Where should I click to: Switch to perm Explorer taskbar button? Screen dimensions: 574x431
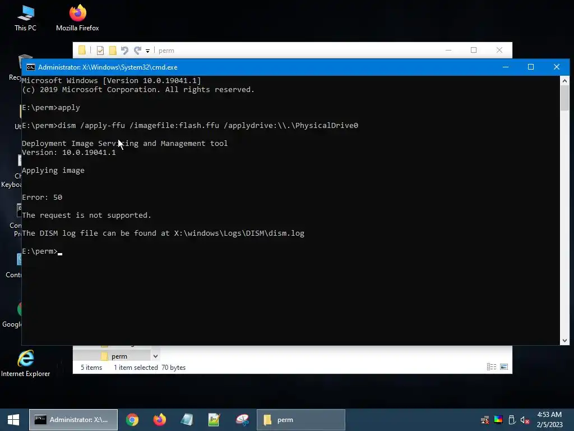pos(301,420)
